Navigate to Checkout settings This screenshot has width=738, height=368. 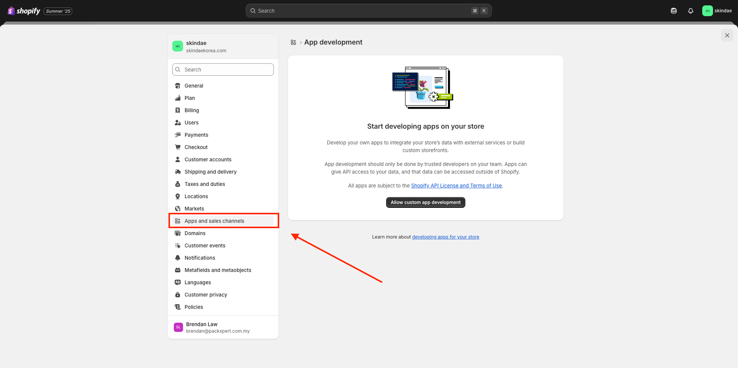pos(223,147)
